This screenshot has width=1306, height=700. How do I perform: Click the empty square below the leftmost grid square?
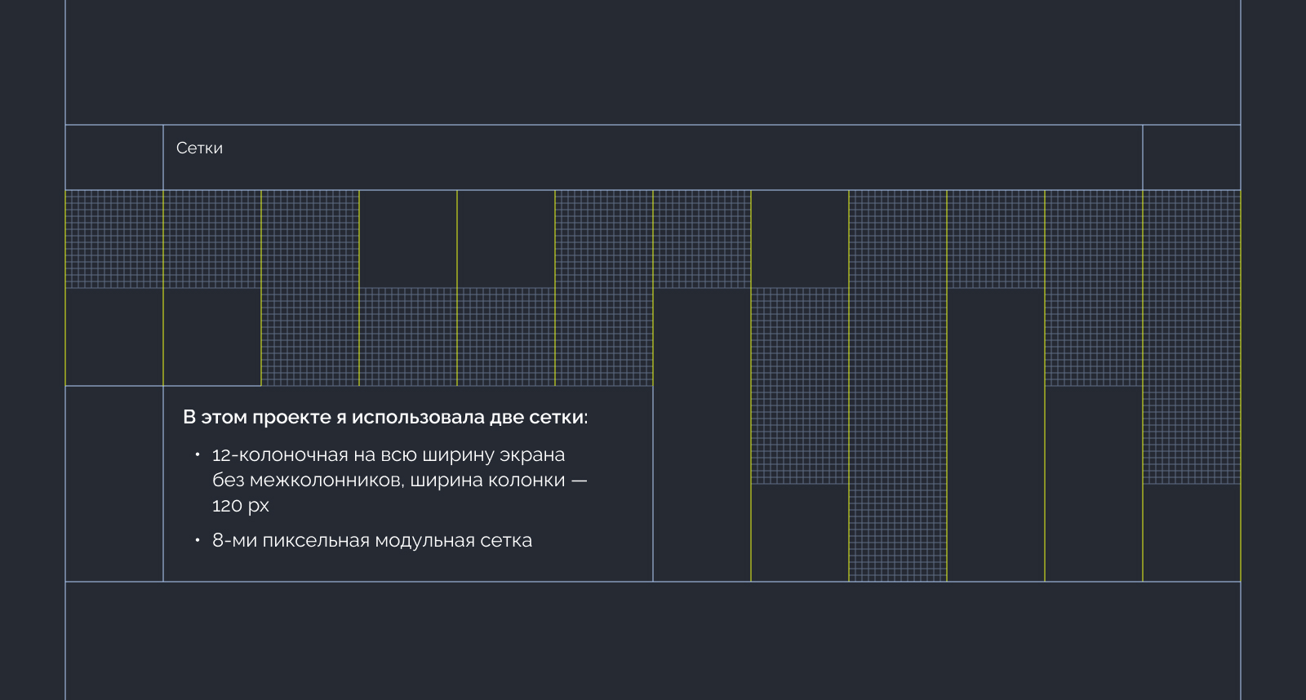point(114,337)
